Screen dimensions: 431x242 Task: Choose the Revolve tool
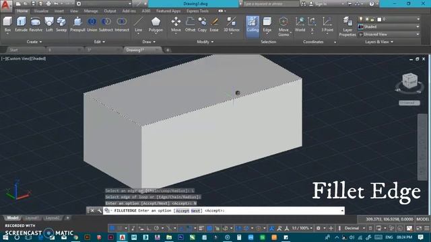coord(36,24)
